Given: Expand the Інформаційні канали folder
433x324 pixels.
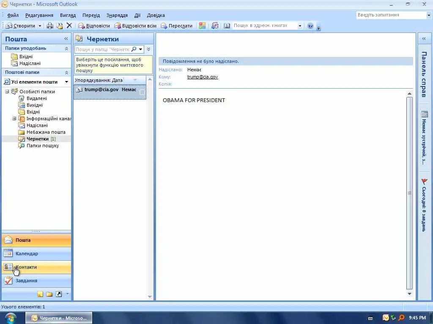Looking at the screenshot, I should [14, 119].
